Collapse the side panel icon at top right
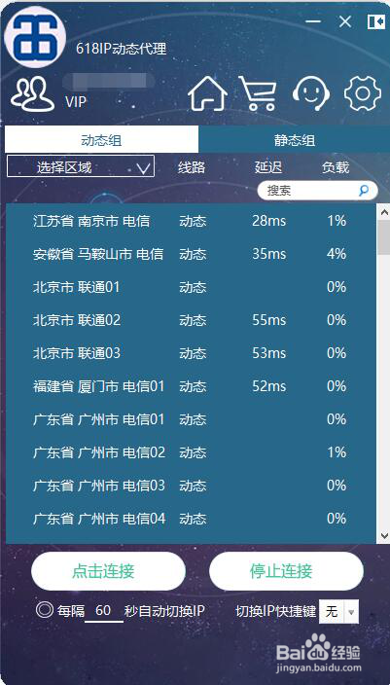 click(375, 21)
